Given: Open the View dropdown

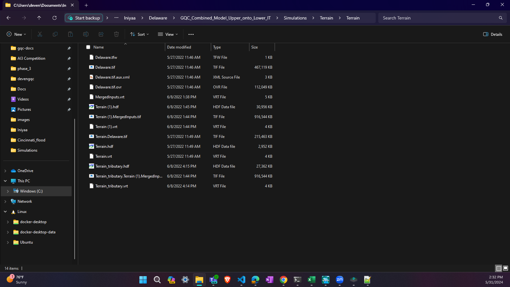Looking at the screenshot, I should (168, 34).
